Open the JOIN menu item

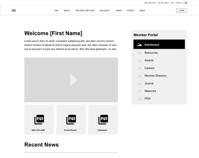point(56,10)
